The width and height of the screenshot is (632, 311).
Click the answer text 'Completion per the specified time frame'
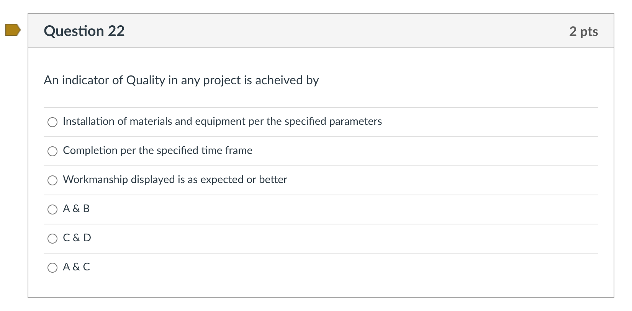(x=157, y=151)
